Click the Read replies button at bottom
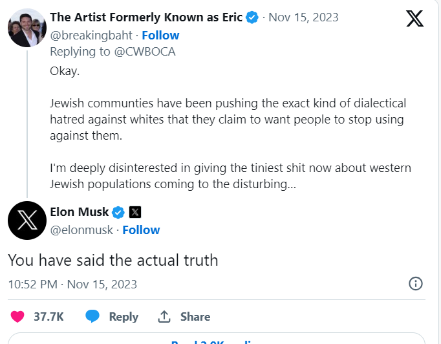The width and height of the screenshot is (441, 344). click(217, 340)
